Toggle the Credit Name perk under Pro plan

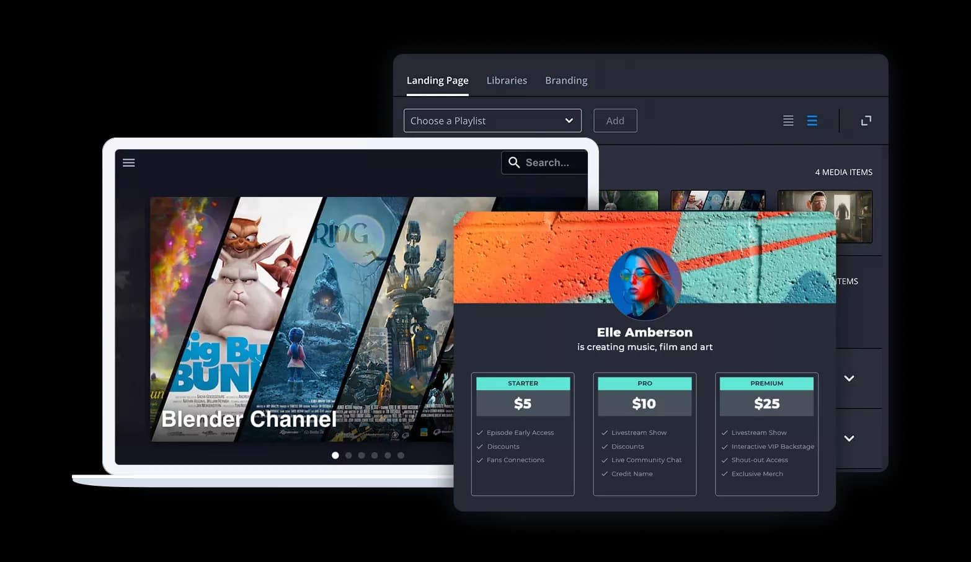[x=603, y=473]
